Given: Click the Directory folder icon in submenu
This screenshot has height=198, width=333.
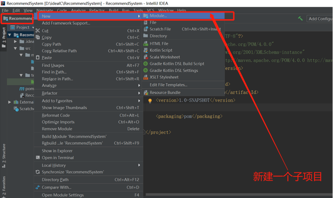Looking at the screenshot, I should coord(146,36).
